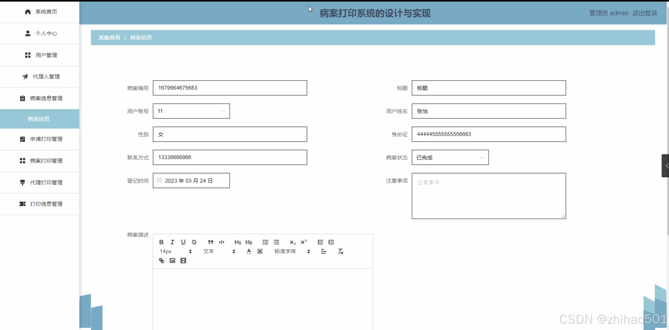Clear text formatting icon
The height and width of the screenshot is (330, 669).
pyautogui.click(x=340, y=251)
